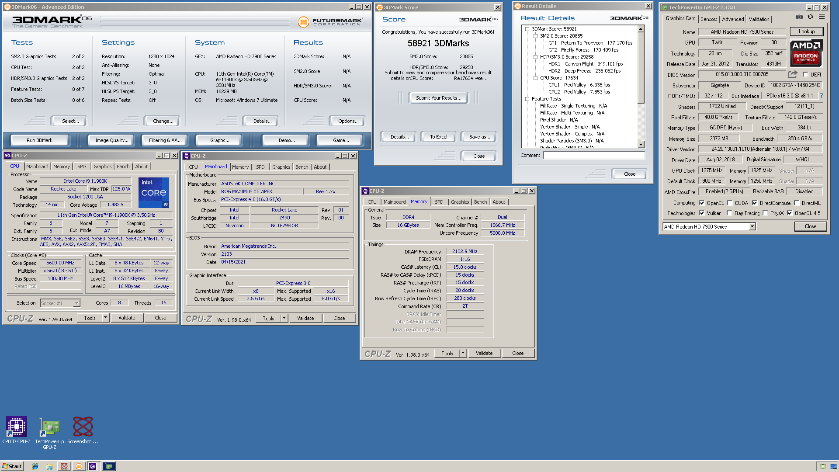839x472 pixels.
Task: Open the GPU selection dropdown in GPU-Z
Action: click(x=752, y=227)
